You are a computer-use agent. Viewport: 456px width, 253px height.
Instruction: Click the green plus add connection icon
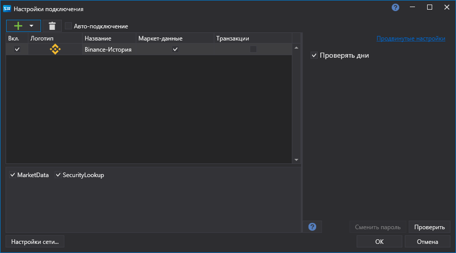point(18,26)
